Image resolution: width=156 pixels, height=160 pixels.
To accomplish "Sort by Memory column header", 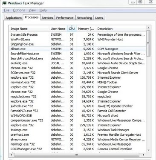I will tap(86, 29).
